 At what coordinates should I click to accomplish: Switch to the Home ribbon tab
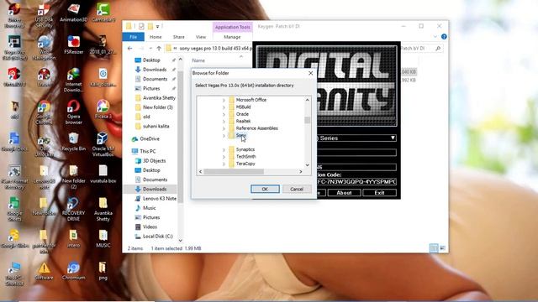coord(156,37)
